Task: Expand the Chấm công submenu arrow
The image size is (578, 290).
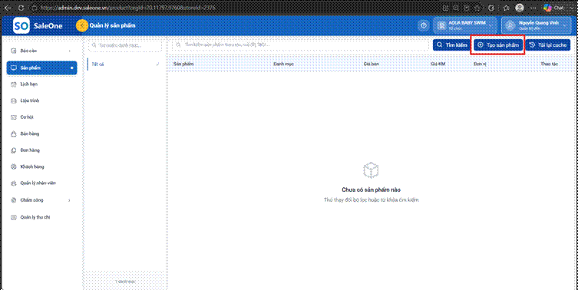Action: 69,200
